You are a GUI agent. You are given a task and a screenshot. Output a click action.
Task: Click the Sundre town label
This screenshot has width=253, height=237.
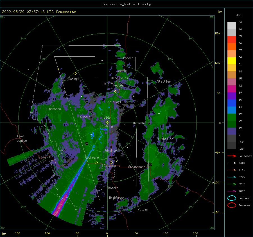click(85, 117)
